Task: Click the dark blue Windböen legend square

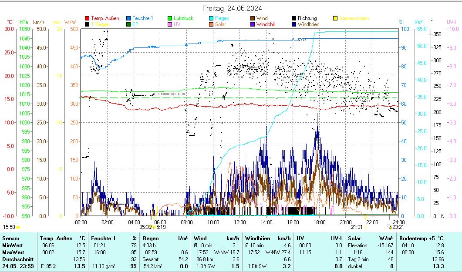Action: click(294, 24)
